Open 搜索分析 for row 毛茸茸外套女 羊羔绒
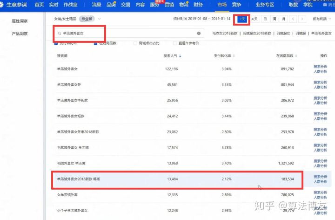Screen dimensions: 335x220 [320, 145]
